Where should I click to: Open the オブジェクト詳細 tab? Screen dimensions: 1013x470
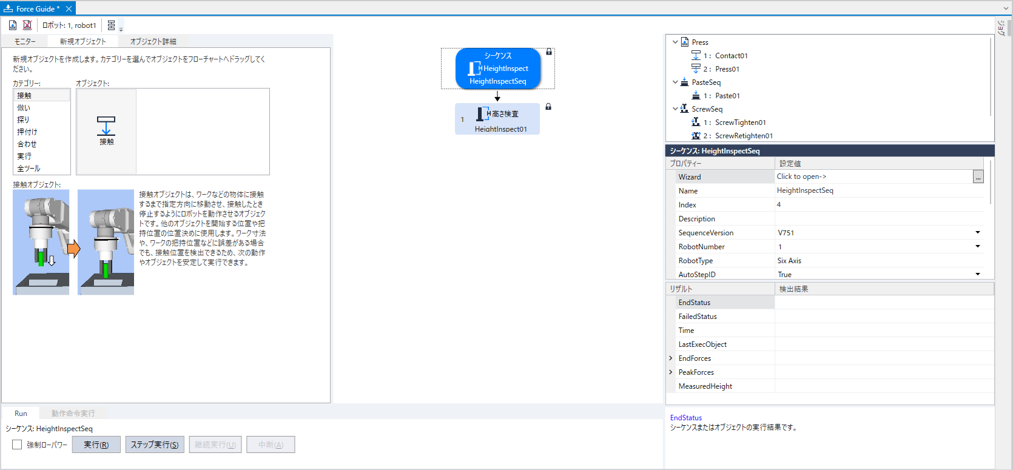click(x=153, y=41)
